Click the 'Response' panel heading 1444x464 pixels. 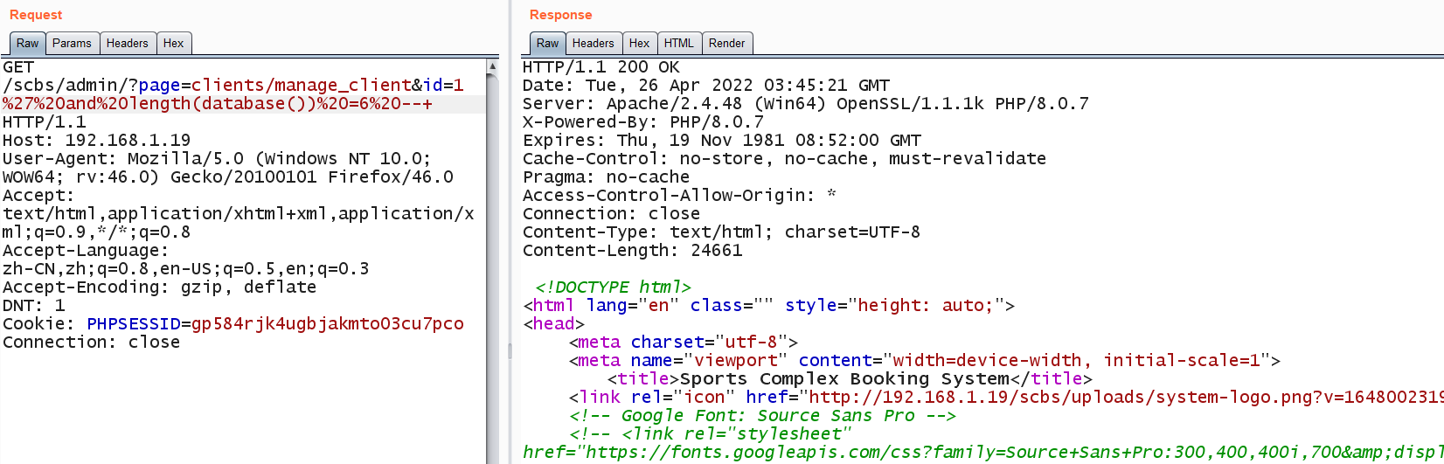coord(560,15)
